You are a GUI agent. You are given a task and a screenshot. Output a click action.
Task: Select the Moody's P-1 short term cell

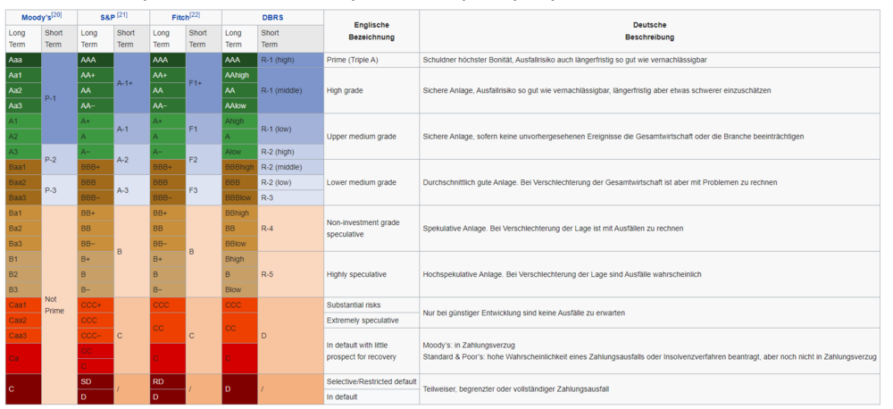(x=59, y=98)
